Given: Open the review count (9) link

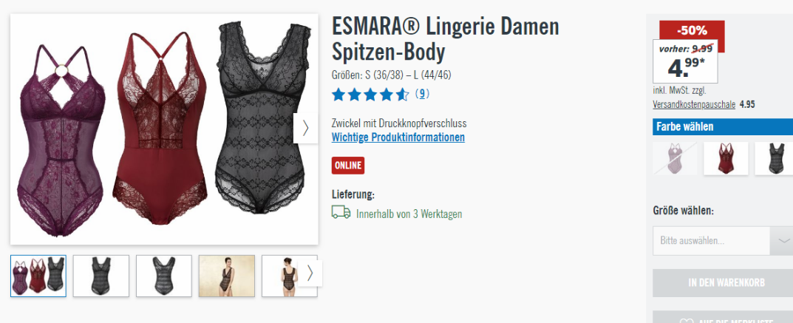Looking at the screenshot, I should [422, 94].
